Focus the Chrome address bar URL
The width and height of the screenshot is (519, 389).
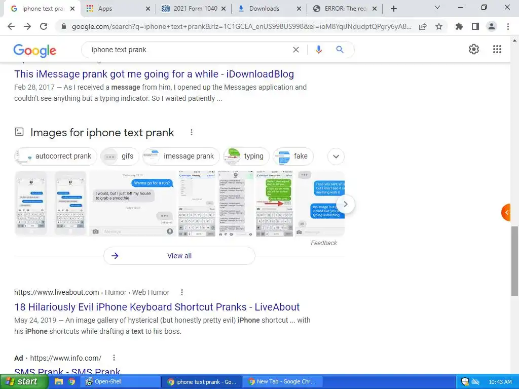tap(242, 26)
